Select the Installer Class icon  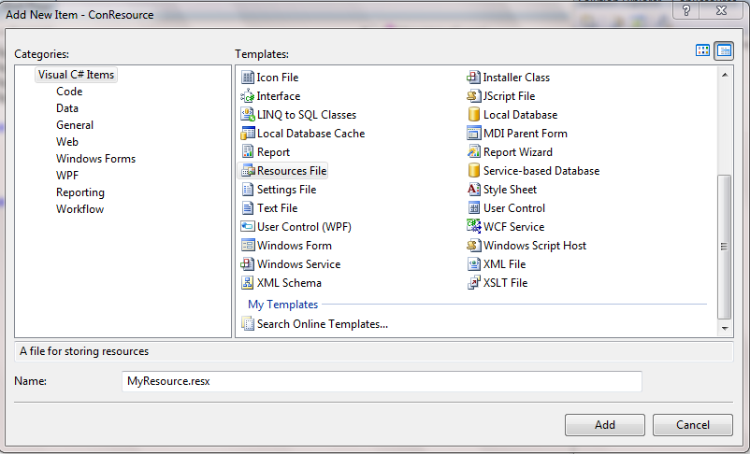coord(473,78)
